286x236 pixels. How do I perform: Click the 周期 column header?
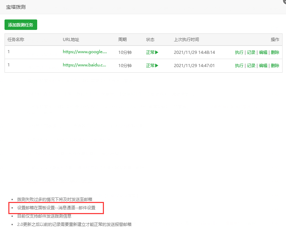[x=122, y=40]
